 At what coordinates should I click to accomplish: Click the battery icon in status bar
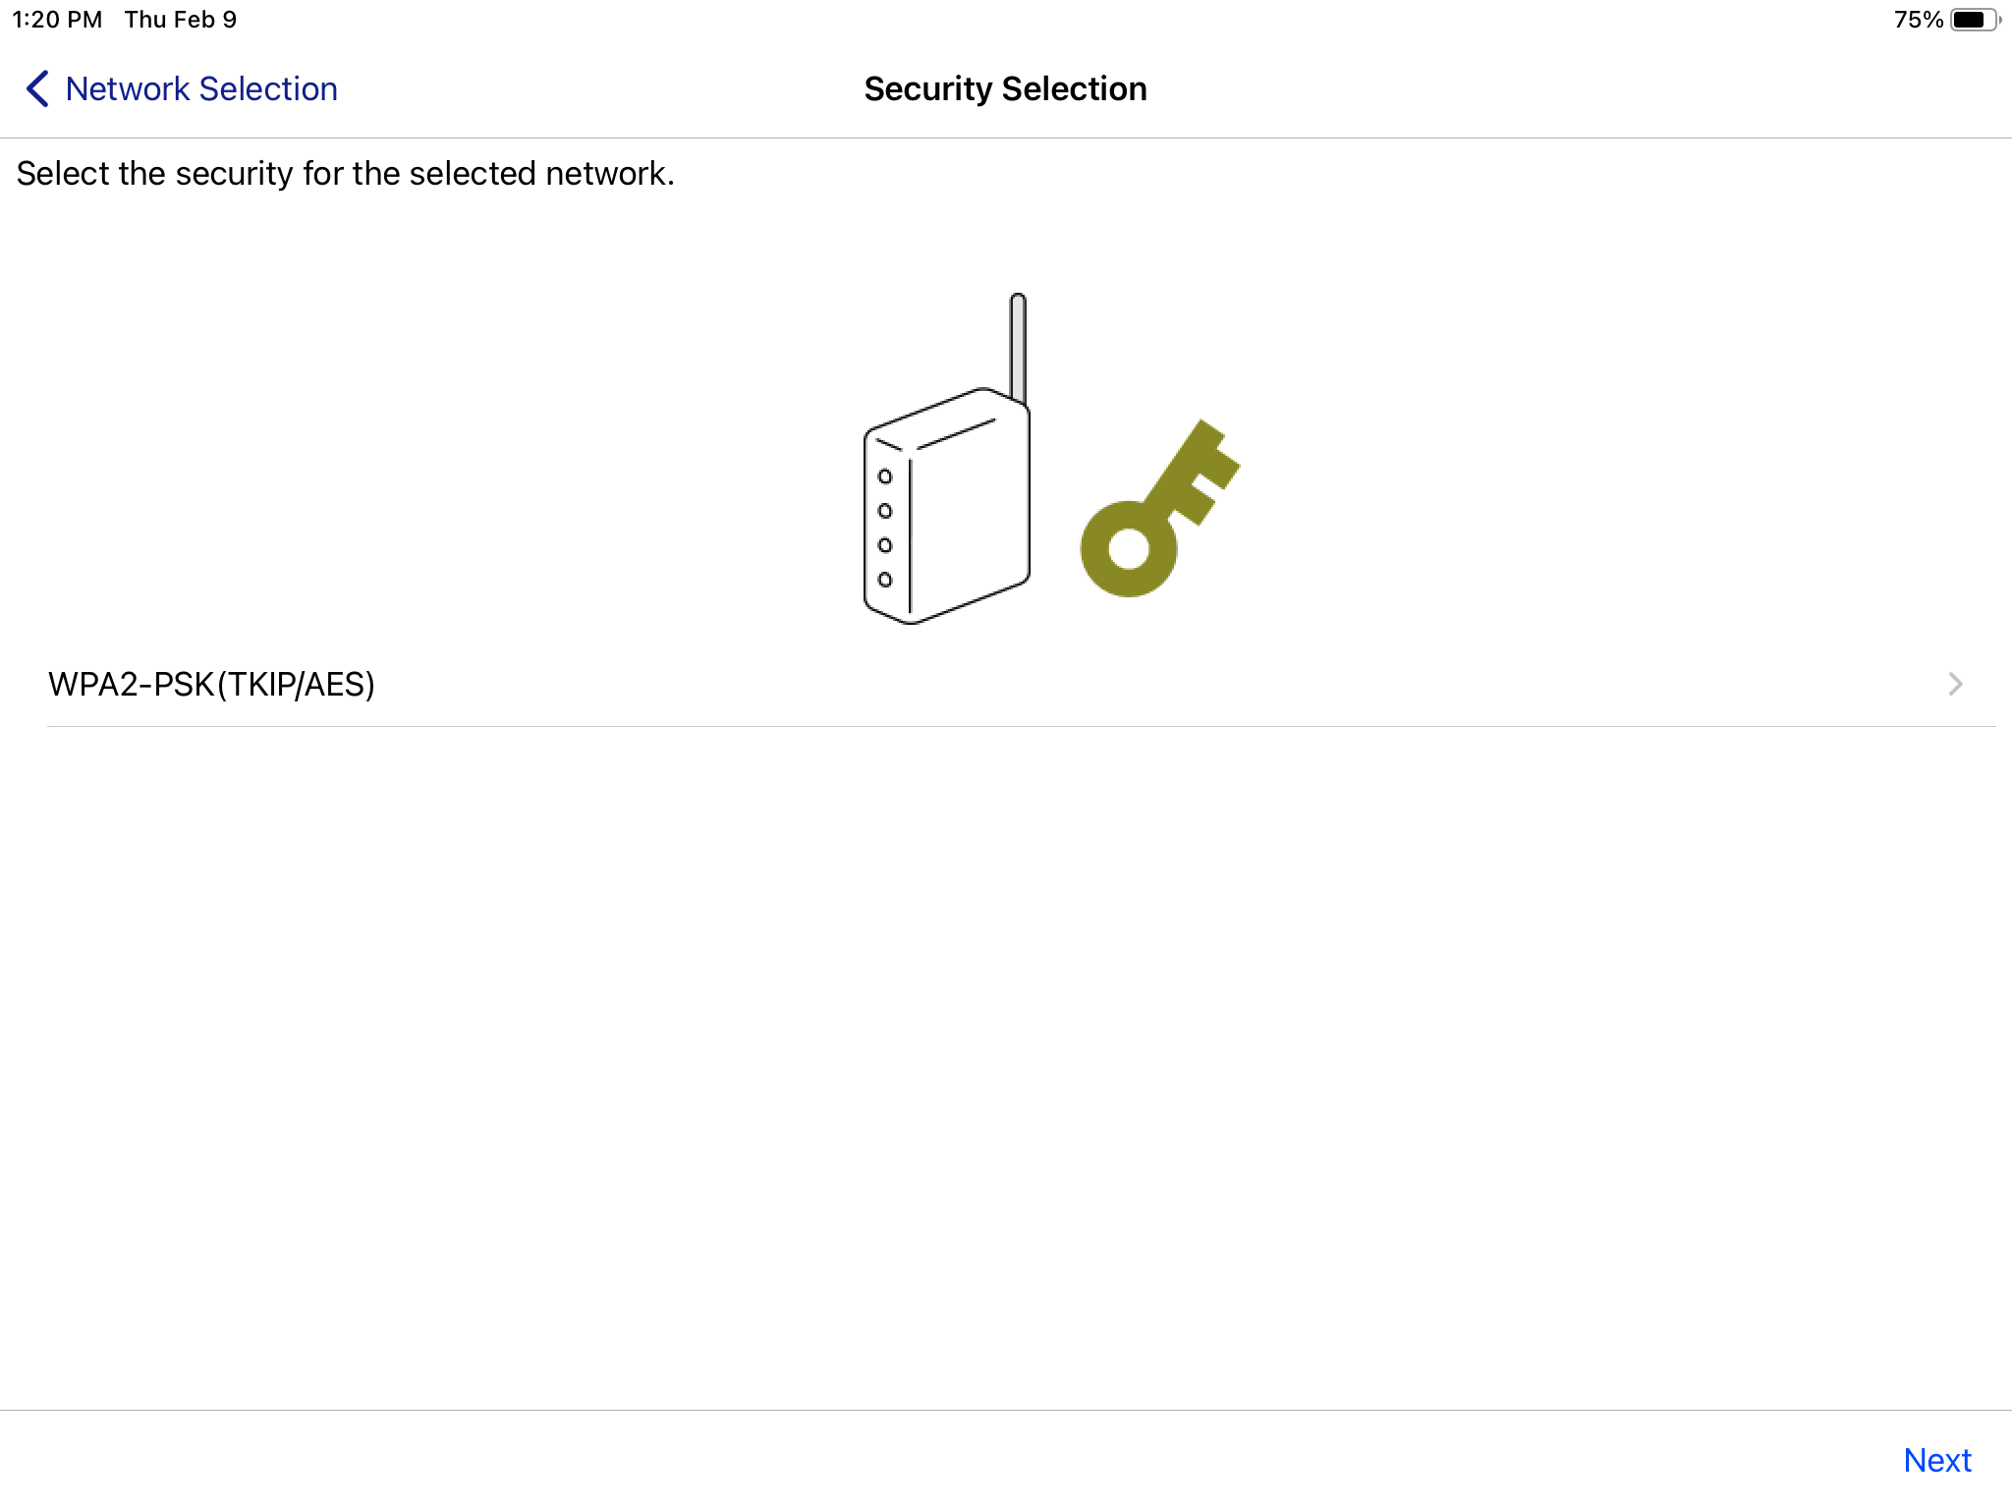[1973, 20]
